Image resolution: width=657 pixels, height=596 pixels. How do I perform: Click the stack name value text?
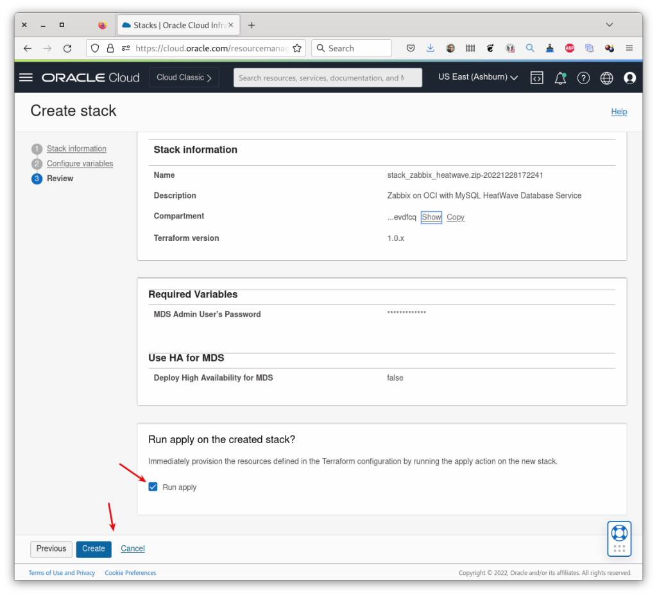coord(465,175)
